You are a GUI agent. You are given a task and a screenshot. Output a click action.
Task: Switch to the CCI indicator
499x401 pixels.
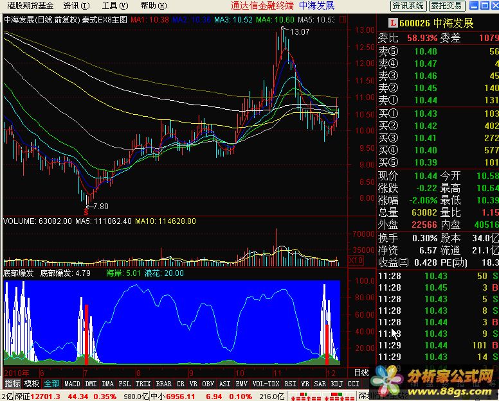[x=353, y=384]
